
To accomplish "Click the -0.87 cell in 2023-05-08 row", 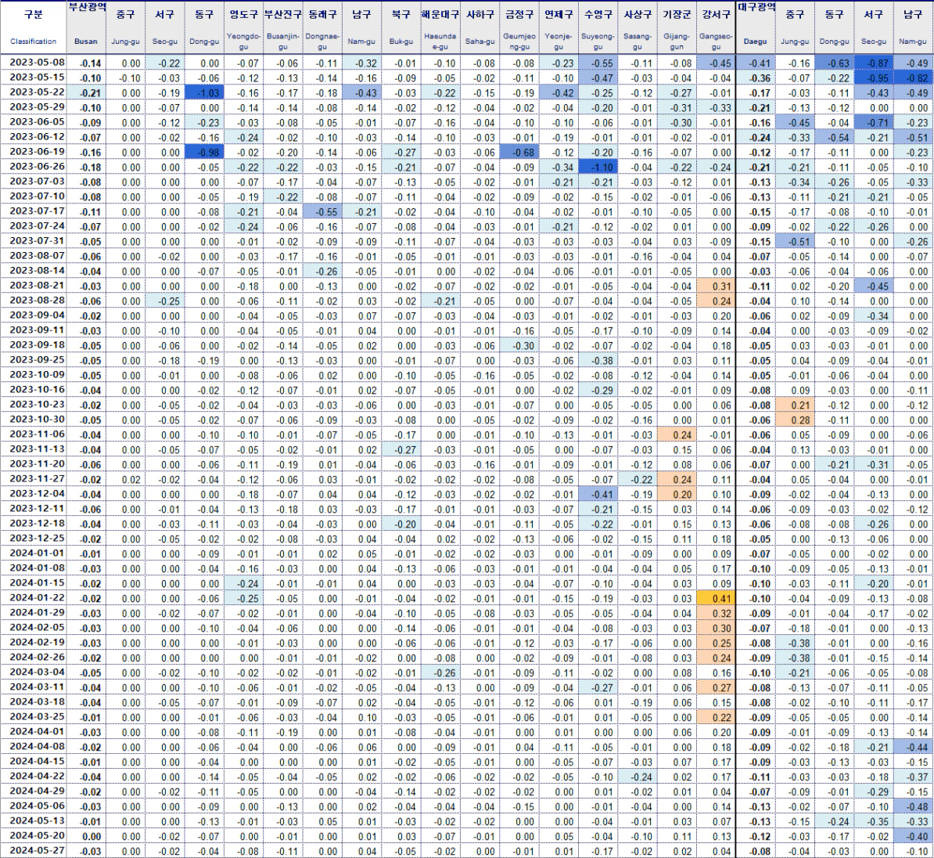I will click(873, 63).
